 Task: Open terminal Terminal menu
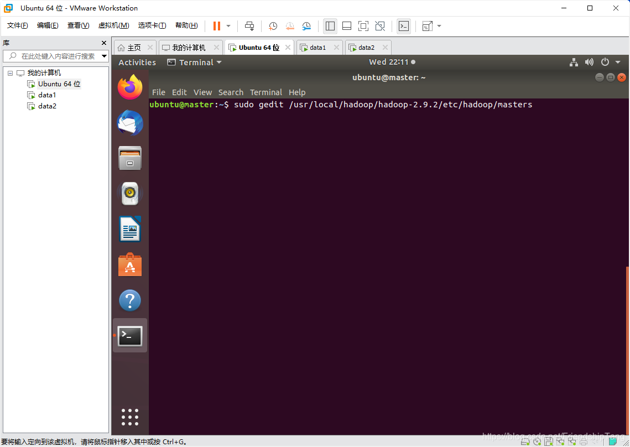266,92
